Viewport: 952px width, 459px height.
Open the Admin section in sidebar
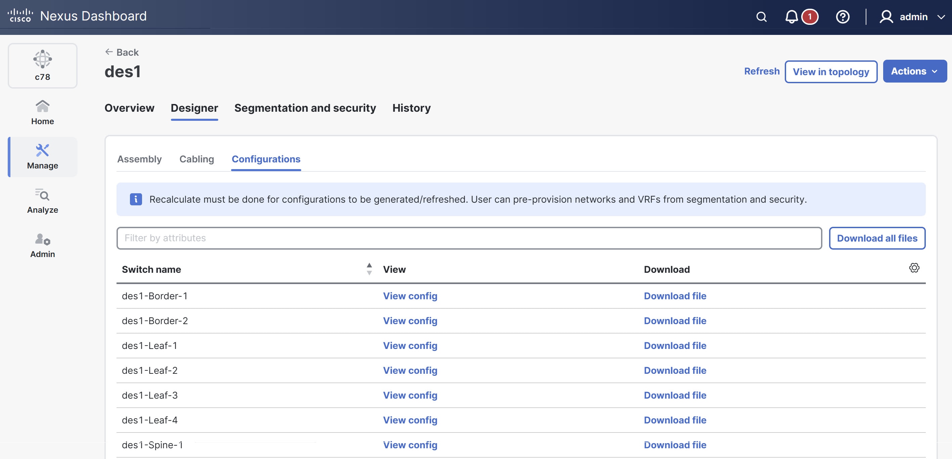(43, 245)
